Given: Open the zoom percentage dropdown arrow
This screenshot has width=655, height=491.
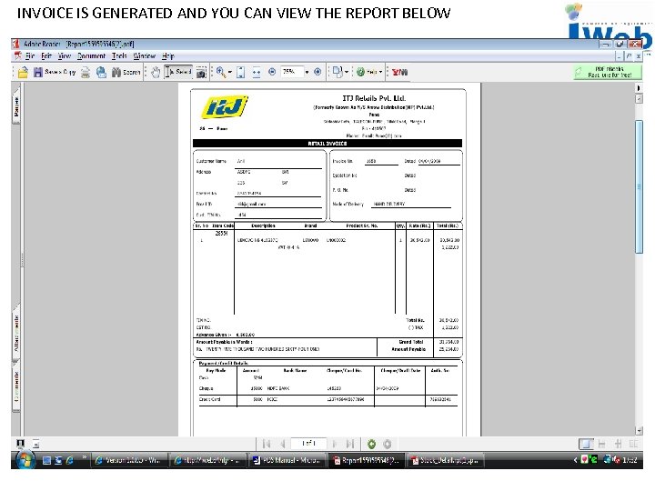Looking at the screenshot, I should click(x=307, y=72).
